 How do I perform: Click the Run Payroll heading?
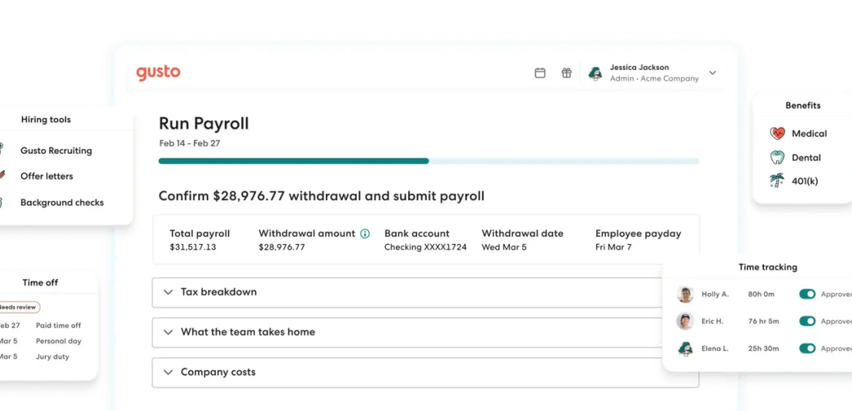click(204, 124)
